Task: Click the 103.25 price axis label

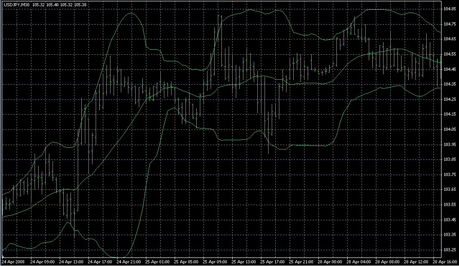Action: pyautogui.click(x=450, y=249)
